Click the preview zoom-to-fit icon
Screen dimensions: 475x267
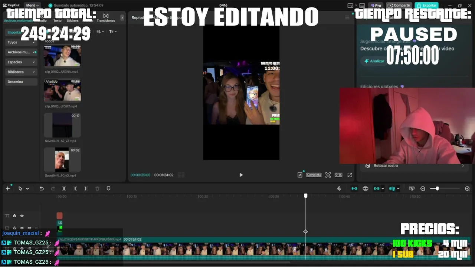(x=328, y=175)
